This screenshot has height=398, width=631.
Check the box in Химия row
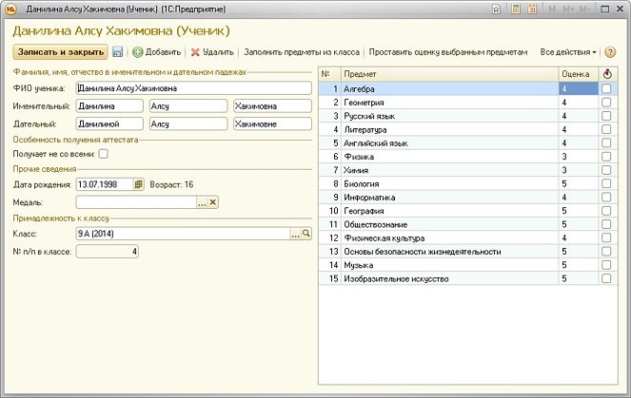606,170
